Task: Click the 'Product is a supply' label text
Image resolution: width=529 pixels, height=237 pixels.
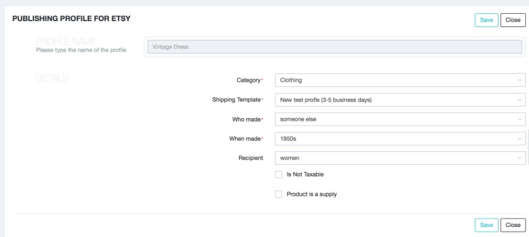Action: tap(311, 194)
